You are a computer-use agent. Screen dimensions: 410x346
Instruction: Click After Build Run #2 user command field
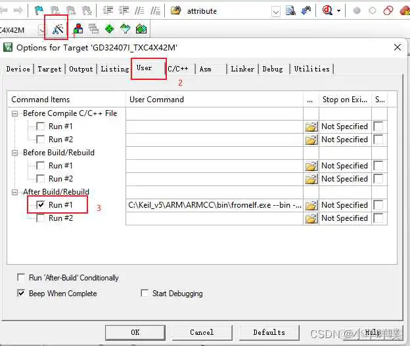click(x=214, y=218)
